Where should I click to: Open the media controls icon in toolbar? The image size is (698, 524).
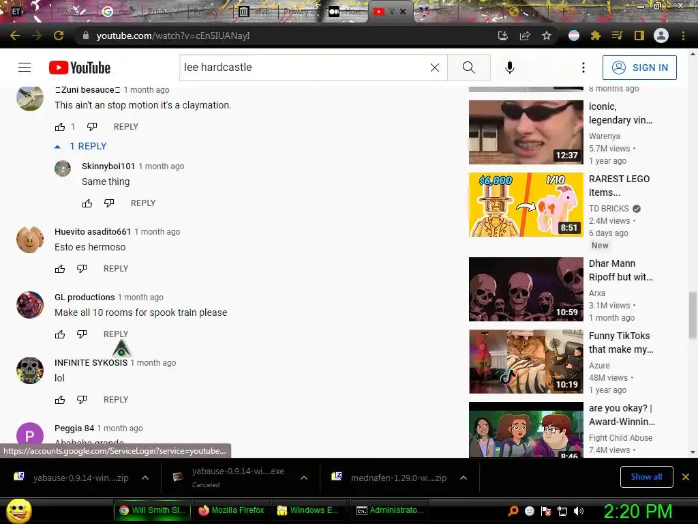(617, 35)
